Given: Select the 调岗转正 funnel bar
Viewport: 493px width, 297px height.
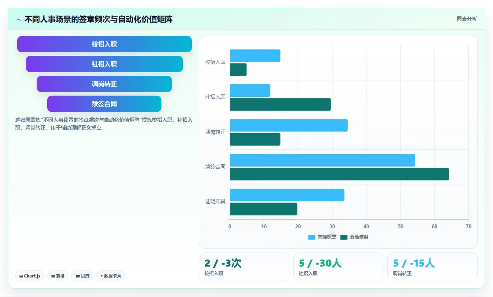Looking at the screenshot, I should coord(105,84).
